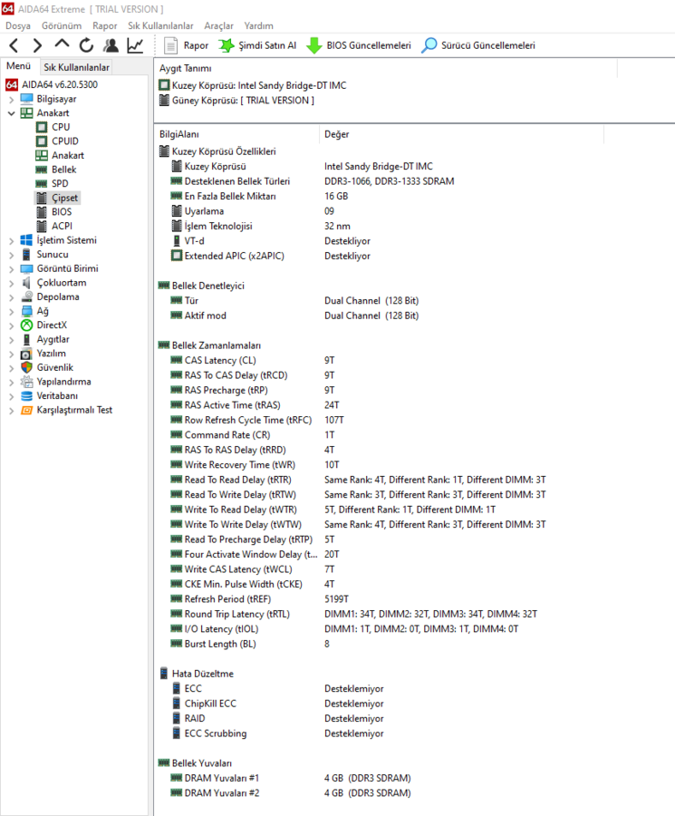Screen dimensions: 675x816
Task: Open the Yardım menu
Action: (259, 25)
